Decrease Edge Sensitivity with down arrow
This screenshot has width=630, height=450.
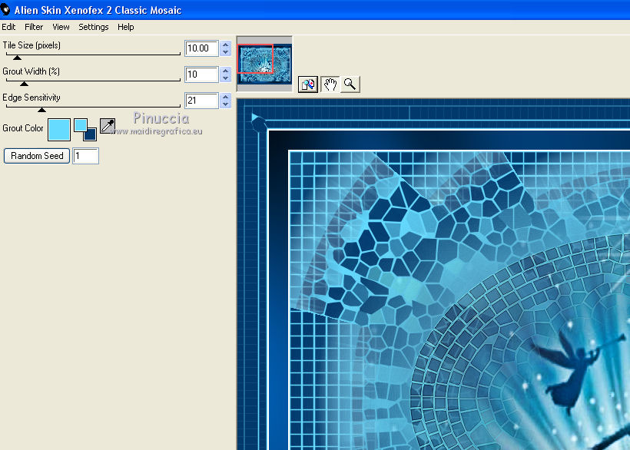point(226,104)
